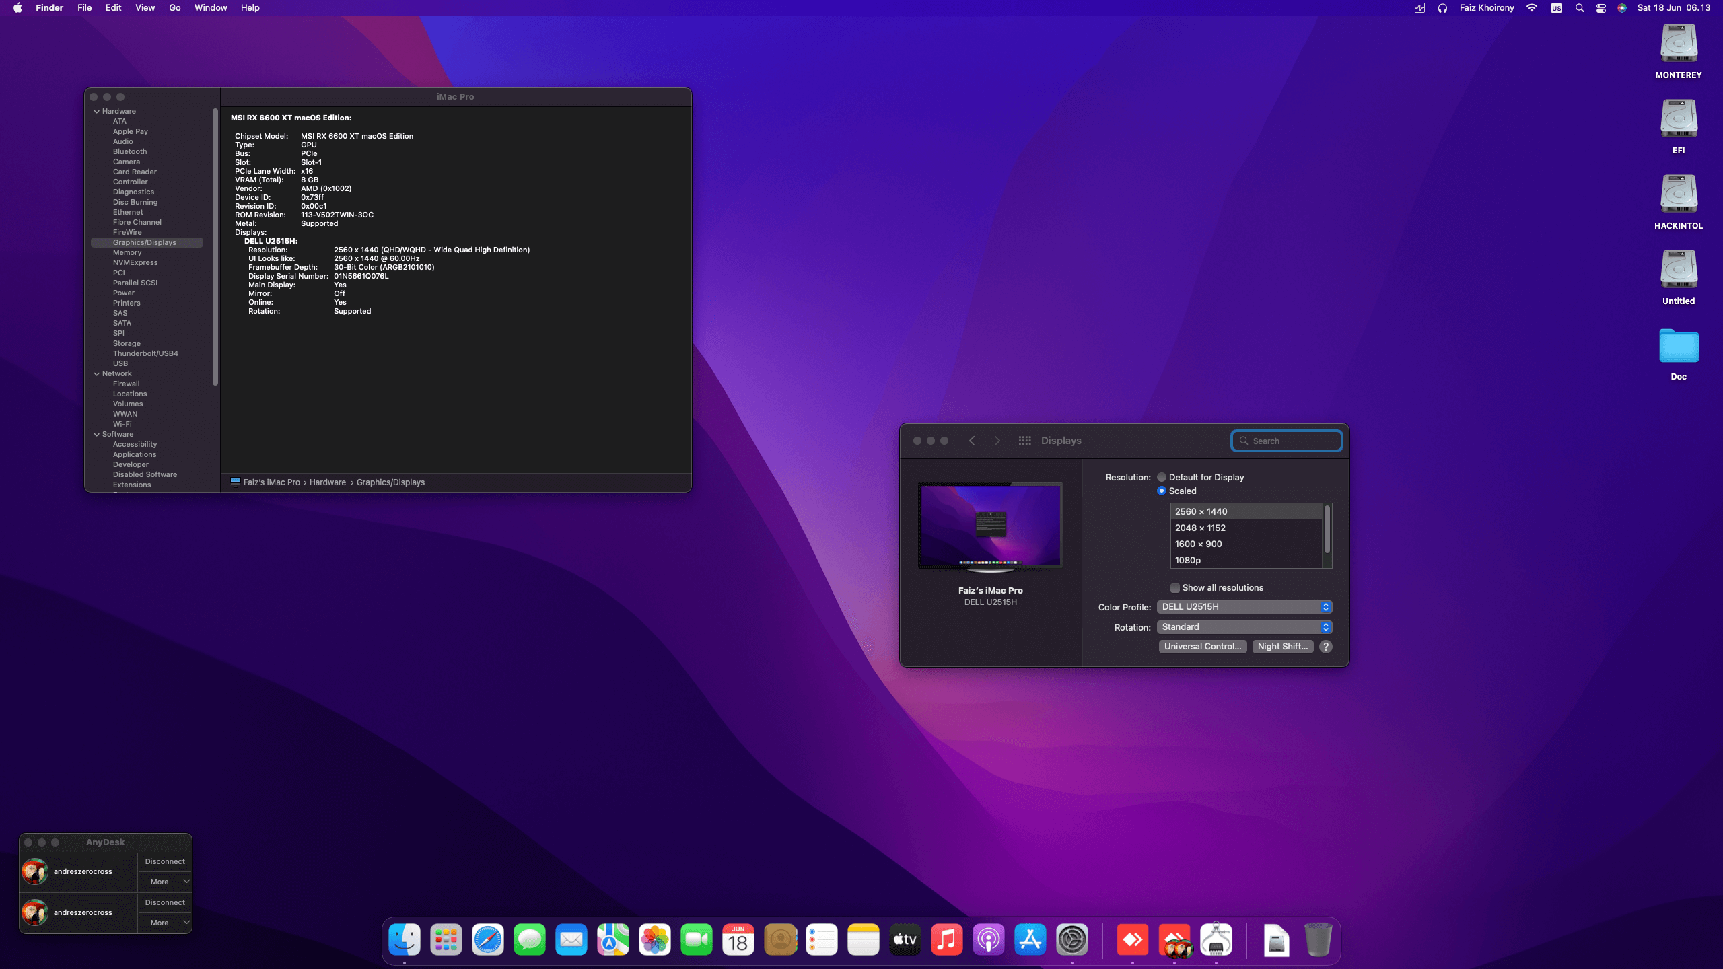
Task: Open System Preferences gear in the Dock
Action: [x=1072, y=939]
